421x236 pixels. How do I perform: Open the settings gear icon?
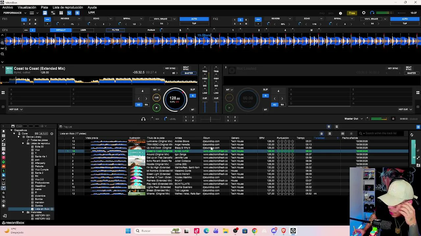[x=364, y=13]
